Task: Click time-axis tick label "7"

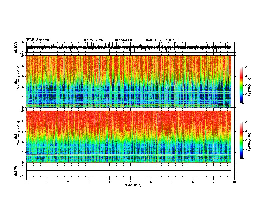Action: pos(172,182)
